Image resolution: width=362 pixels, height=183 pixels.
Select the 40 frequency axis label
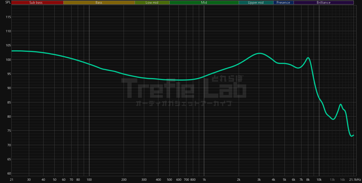[x=43, y=180]
